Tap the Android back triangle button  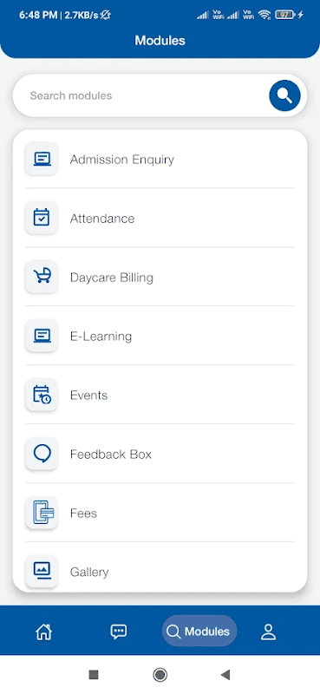coord(225,675)
